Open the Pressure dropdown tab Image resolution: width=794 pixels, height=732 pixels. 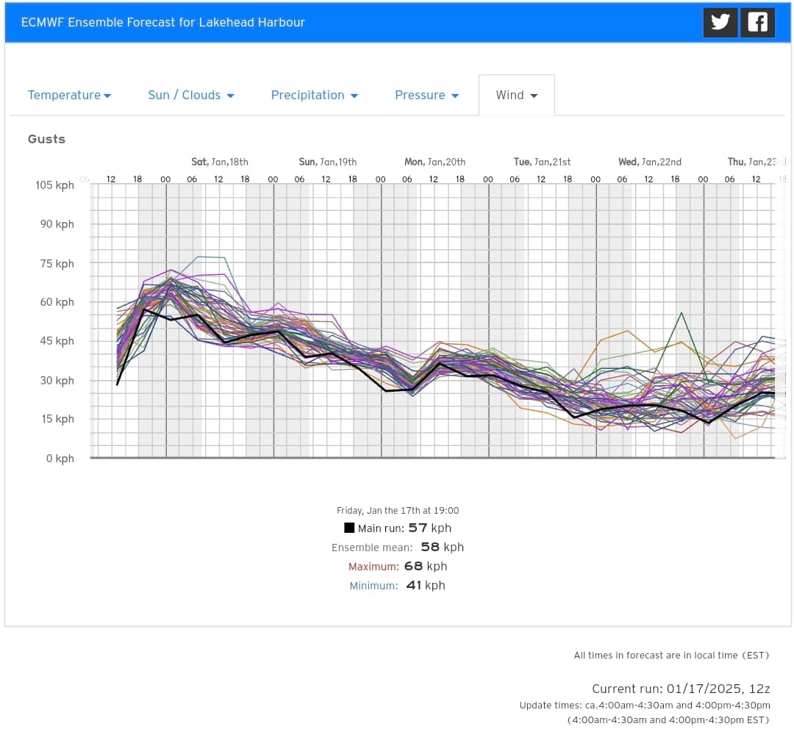coord(427,95)
